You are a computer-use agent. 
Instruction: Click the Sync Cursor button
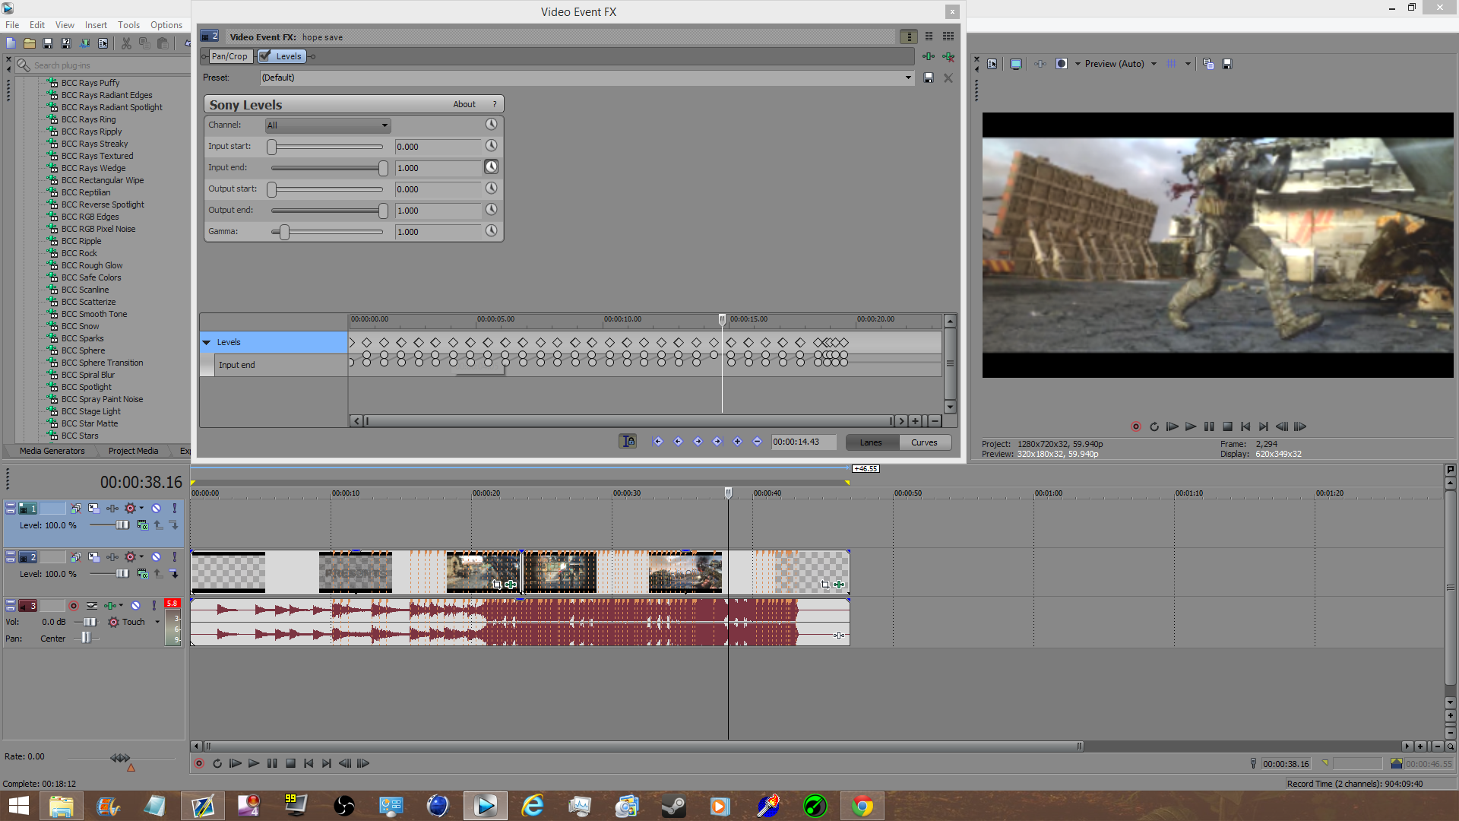[x=628, y=442]
